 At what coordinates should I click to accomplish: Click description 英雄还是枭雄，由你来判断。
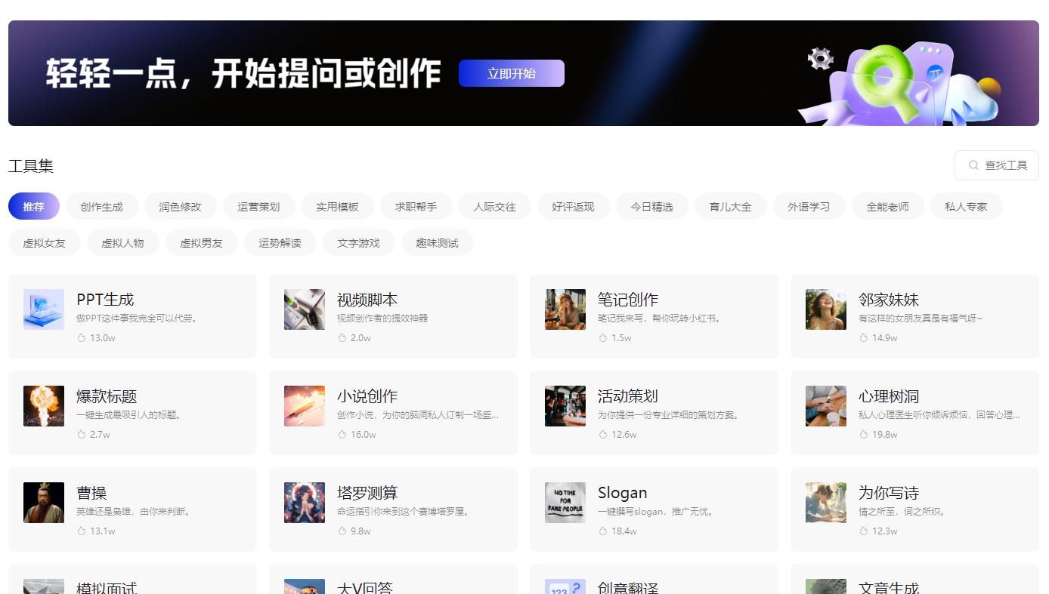(135, 512)
